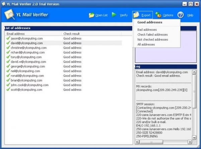Click the Open List folder icon
Viewport: 201px width, 149px height.
tap(91, 15)
